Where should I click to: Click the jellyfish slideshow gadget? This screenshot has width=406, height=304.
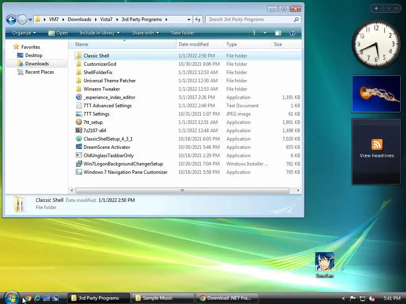click(376, 94)
